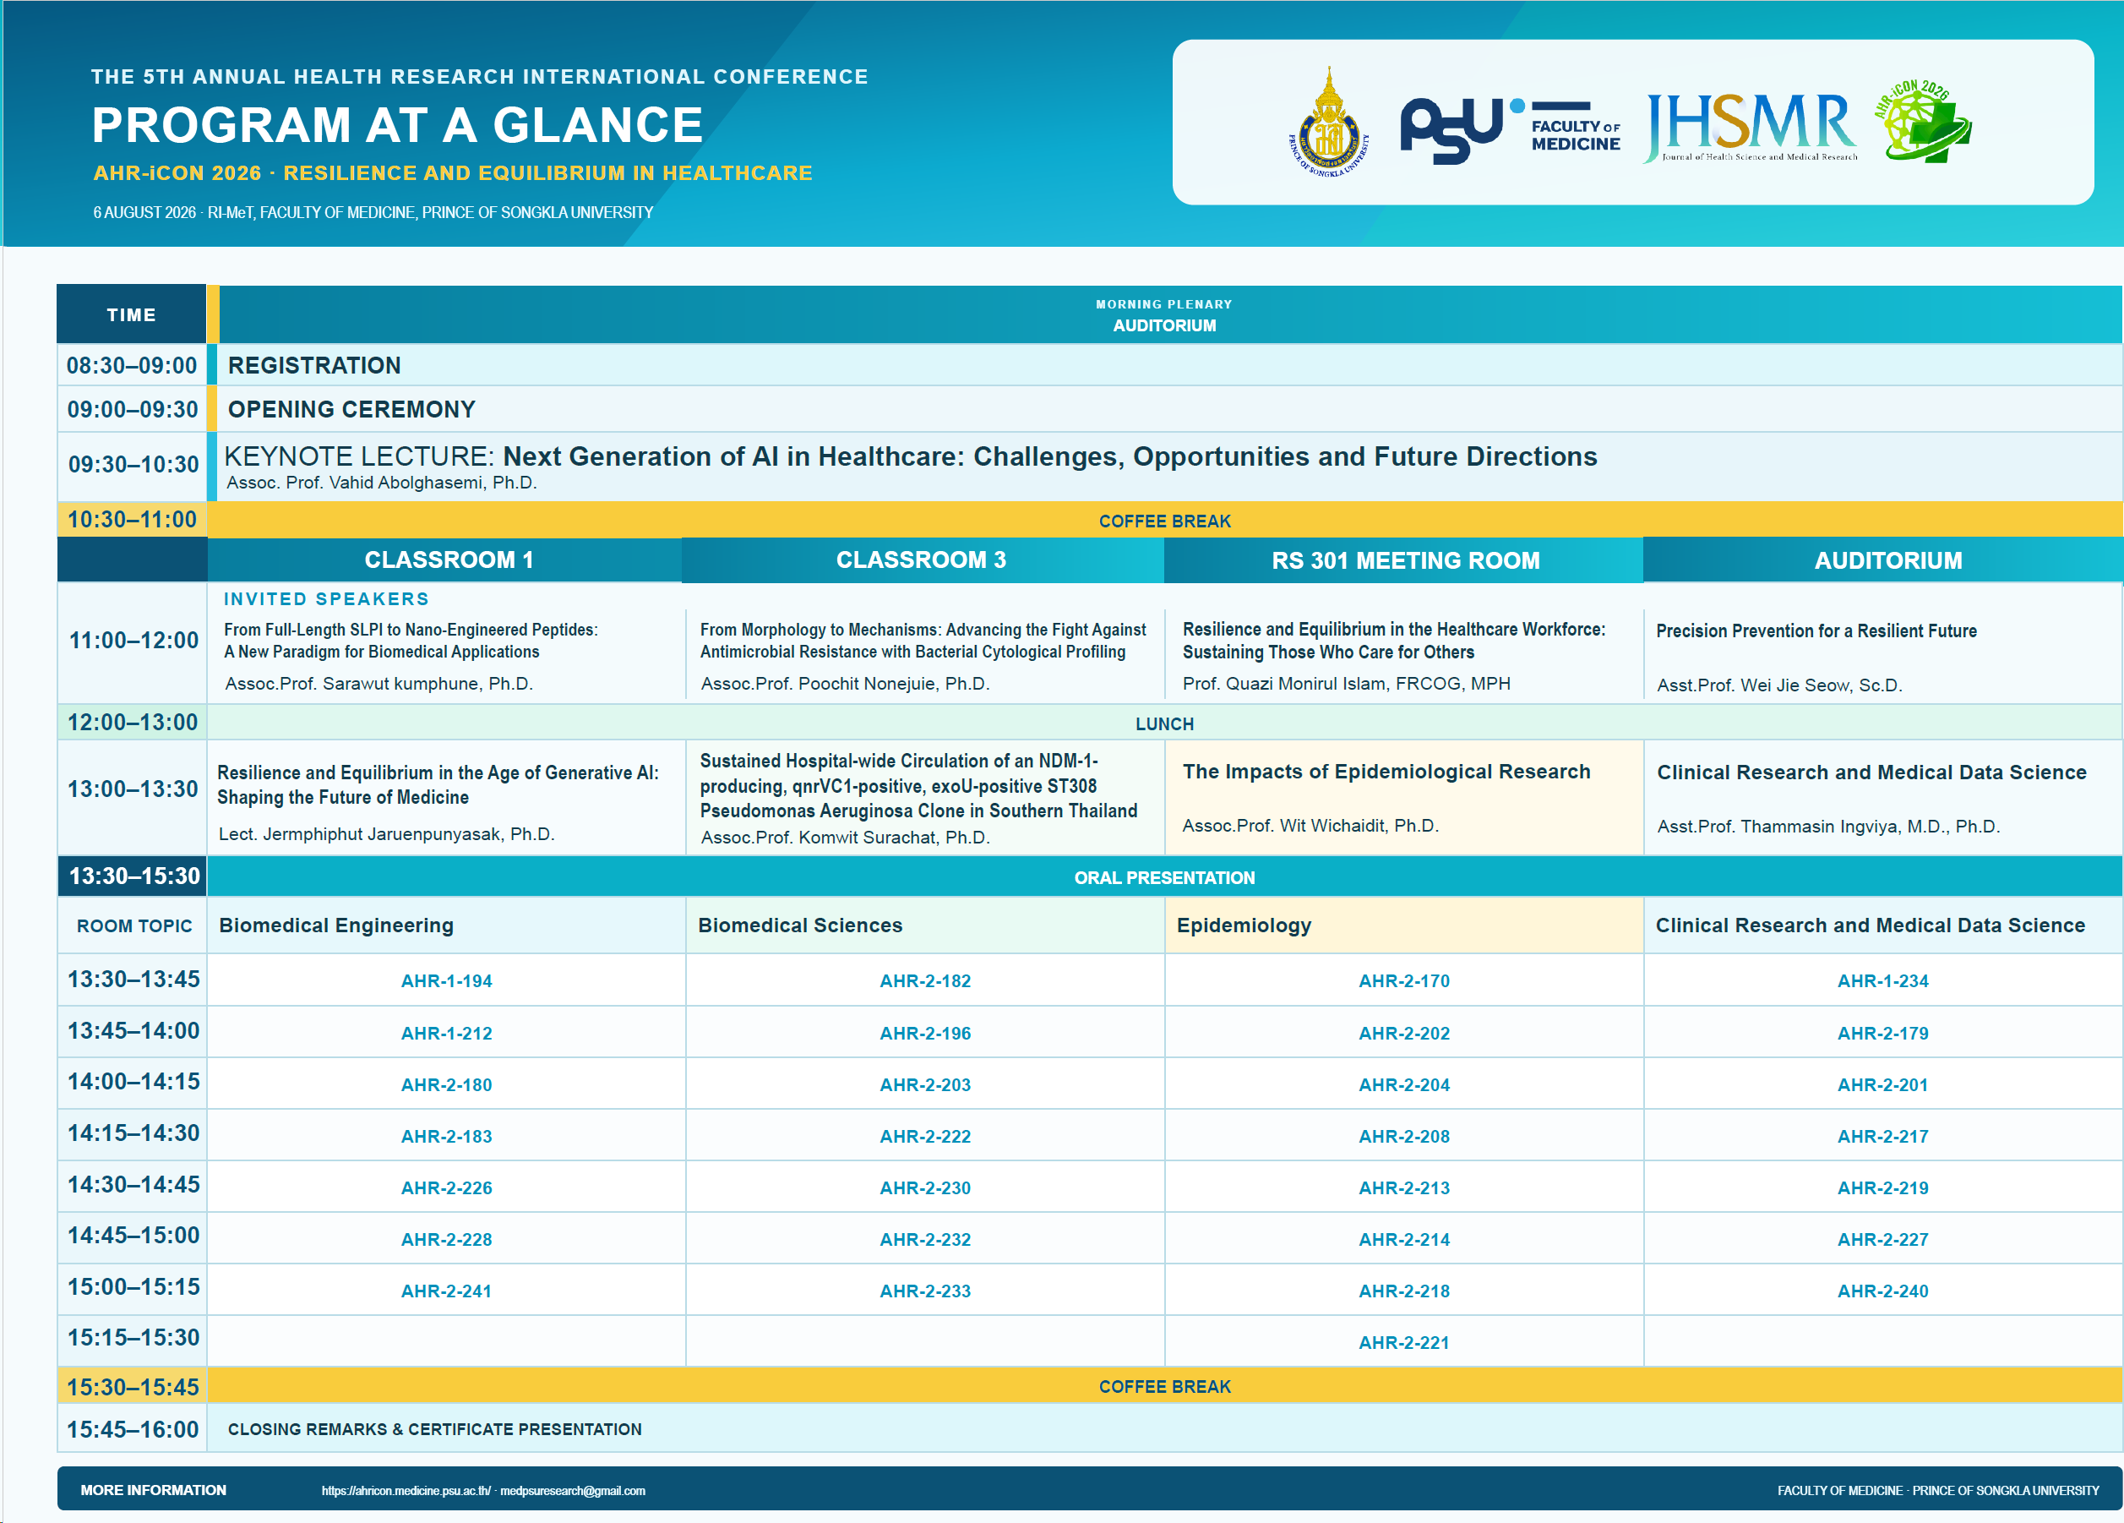Click the Keynote Lecture title on AI in Healthcare
The image size is (2124, 1523).
pyautogui.click(x=910, y=456)
